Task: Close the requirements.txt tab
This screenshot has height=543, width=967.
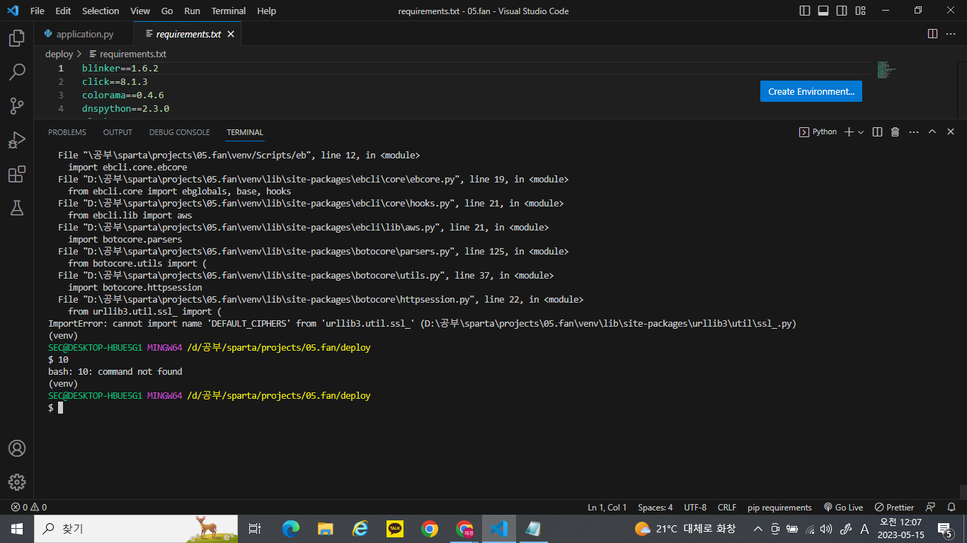Action: (231, 34)
